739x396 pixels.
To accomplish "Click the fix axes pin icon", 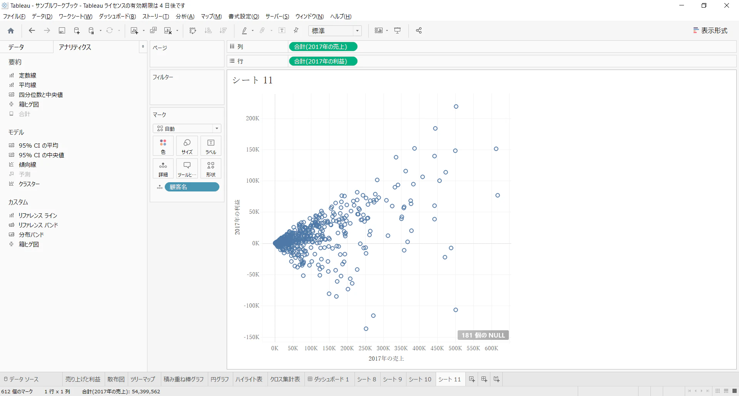I will click(296, 31).
